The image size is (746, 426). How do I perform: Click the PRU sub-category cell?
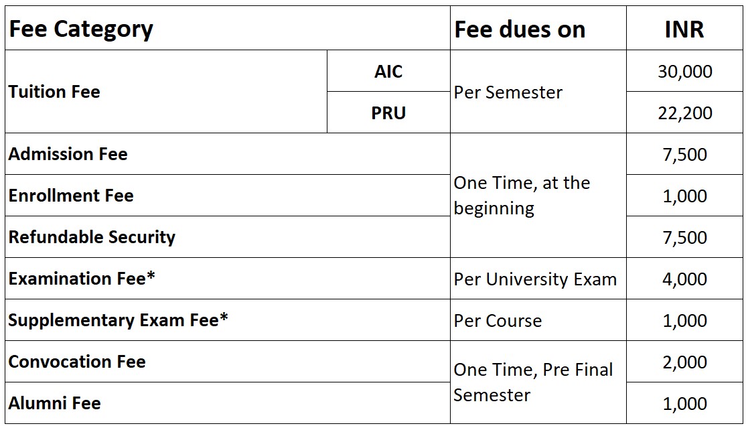point(388,113)
